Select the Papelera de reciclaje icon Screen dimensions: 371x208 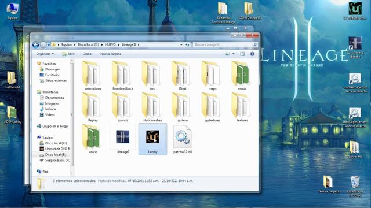pyautogui.click(x=355, y=186)
